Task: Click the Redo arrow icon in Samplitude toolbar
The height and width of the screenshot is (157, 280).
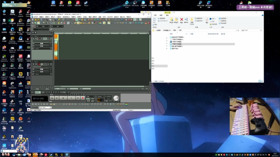Action: (68, 19)
